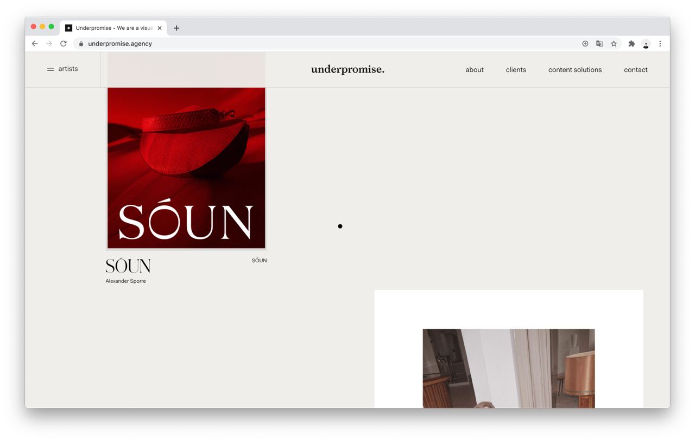Screen dimensions: 695x441
Task: Open the clients page
Action: click(516, 70)
